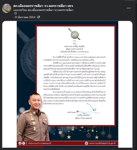Click the globe public audience icon
Viewport: 137px width, 150px height.
pyautogui.click(x=39, y=17)
